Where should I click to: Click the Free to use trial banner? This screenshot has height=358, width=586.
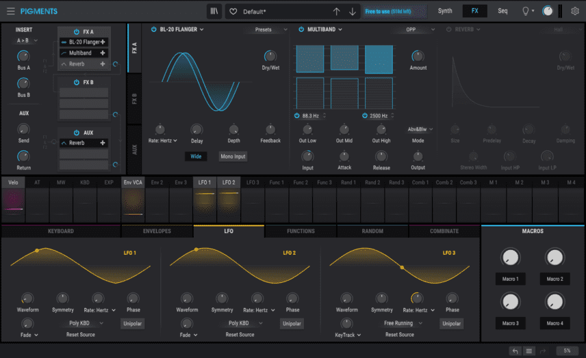point(393,12)
